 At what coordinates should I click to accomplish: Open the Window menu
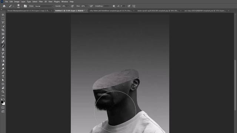pos(65,1)
